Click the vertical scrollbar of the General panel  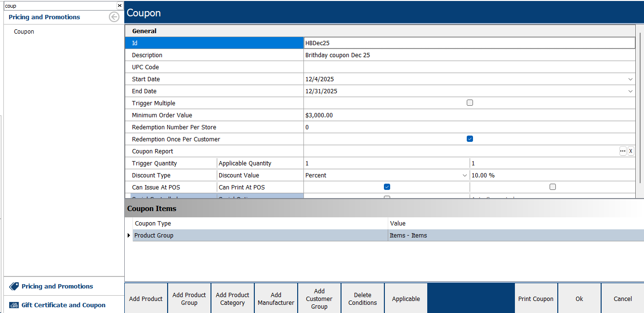pyautogui.click(x=640, y=106)
